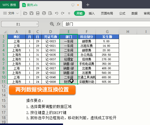Click the display monitor icon on tab
Screen dimensions: 150x125
pyautogui.click(x=73, y=5)
